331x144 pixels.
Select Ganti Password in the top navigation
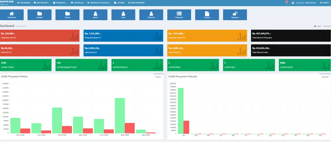136,3
